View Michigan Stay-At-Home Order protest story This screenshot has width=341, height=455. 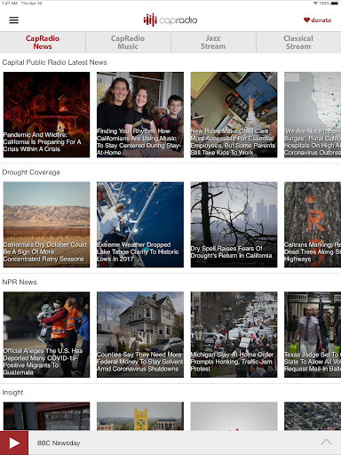[234, 334]
